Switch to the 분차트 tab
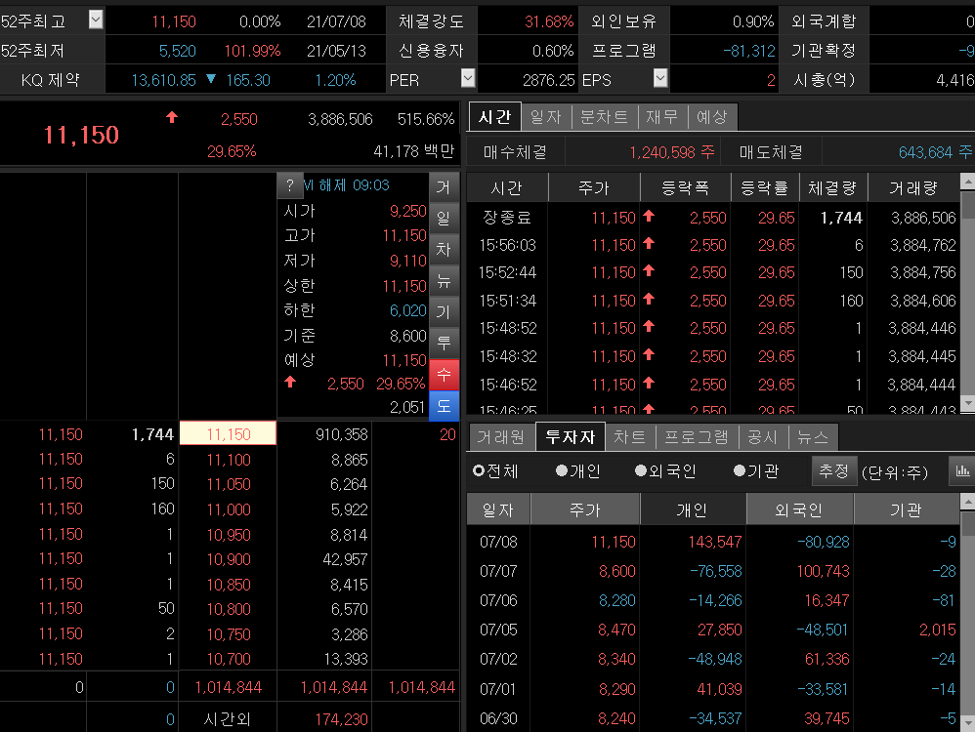The width and height of the screenshot is (975, 732). (605, 117)
